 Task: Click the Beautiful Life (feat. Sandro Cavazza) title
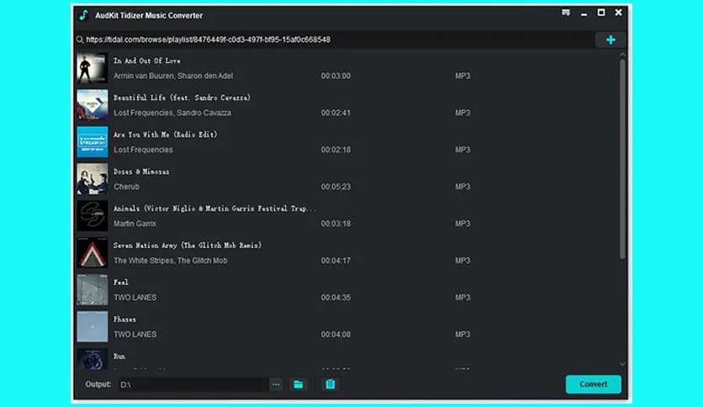tap(182, 98)
